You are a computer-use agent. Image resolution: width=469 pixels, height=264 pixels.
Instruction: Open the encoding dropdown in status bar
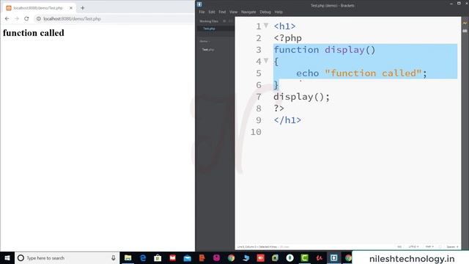click(413, 247)
